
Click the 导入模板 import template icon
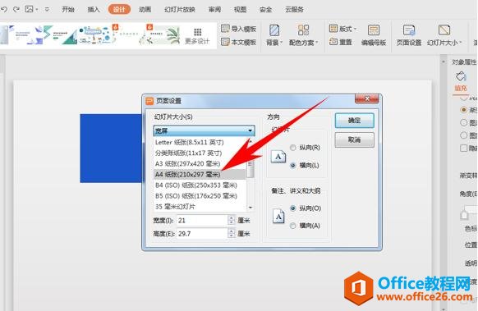[x=225, y=29]
